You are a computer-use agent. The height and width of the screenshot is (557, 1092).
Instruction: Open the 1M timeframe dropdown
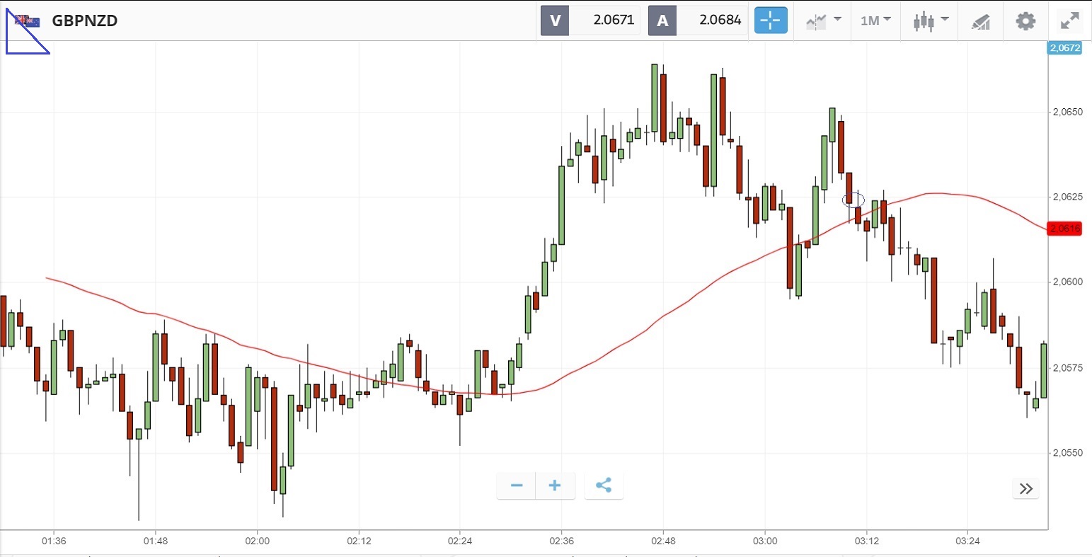tap(875, 21)
